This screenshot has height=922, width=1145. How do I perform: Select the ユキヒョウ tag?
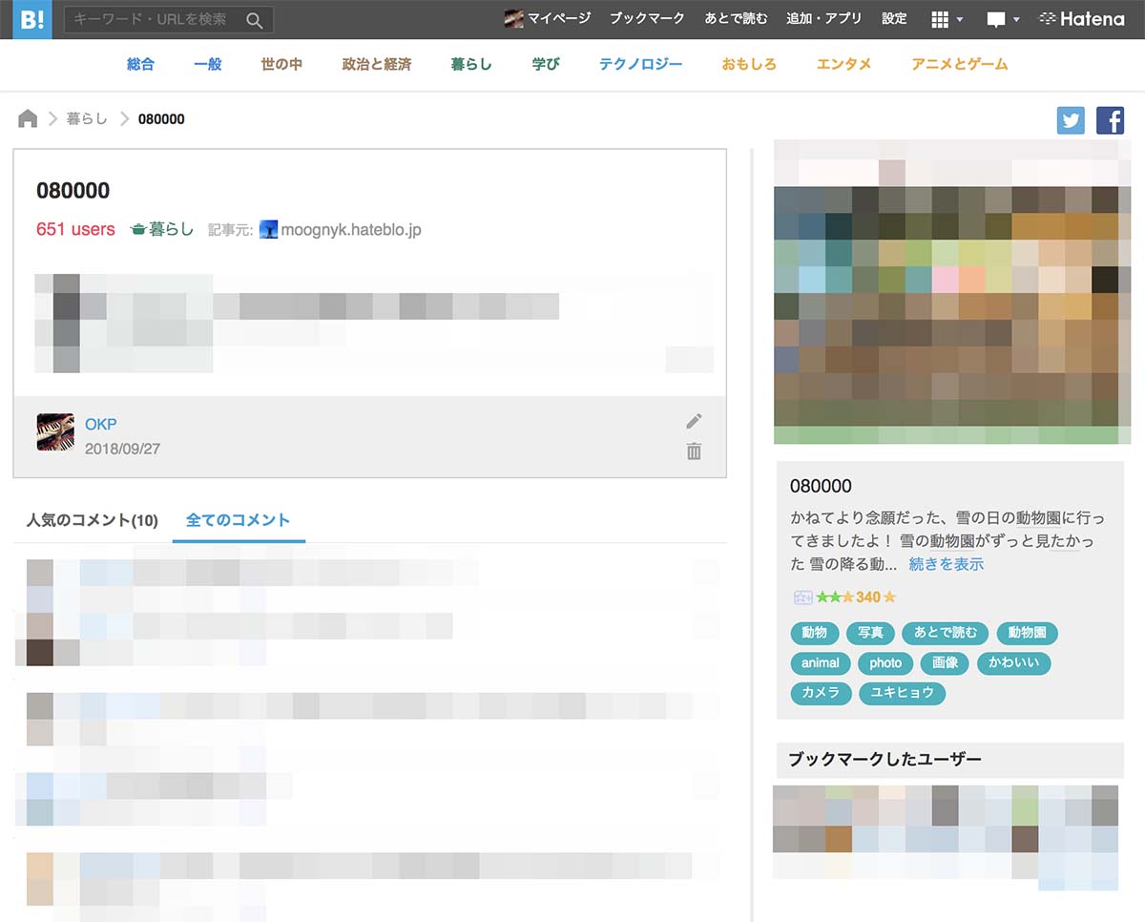tap(902, 693)
